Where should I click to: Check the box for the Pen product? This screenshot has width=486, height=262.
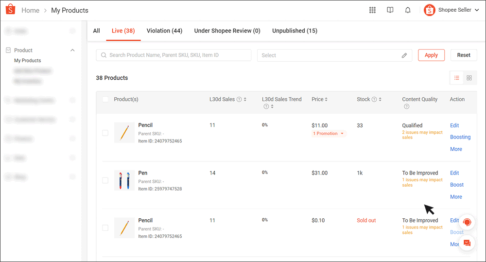coord(105,180)
